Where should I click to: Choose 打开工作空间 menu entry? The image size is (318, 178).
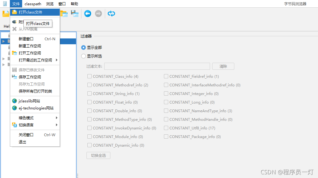tap(35, 53)
